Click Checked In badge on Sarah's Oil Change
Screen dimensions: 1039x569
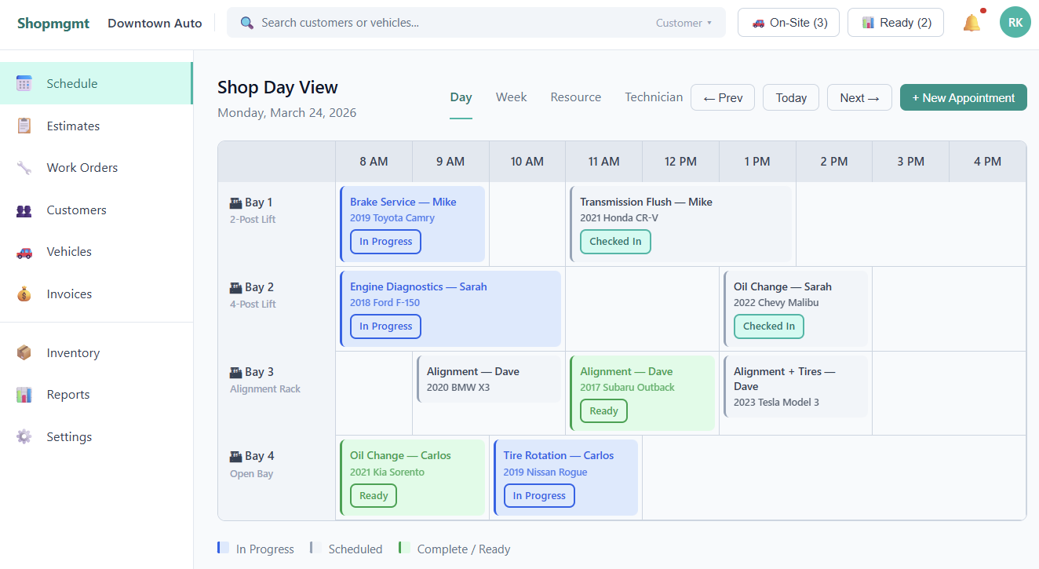pos(769,326)
